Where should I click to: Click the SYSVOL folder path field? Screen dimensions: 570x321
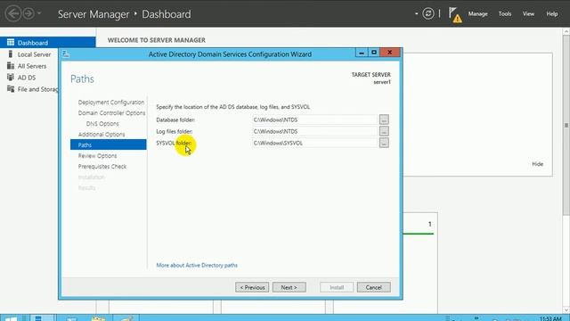314,143
